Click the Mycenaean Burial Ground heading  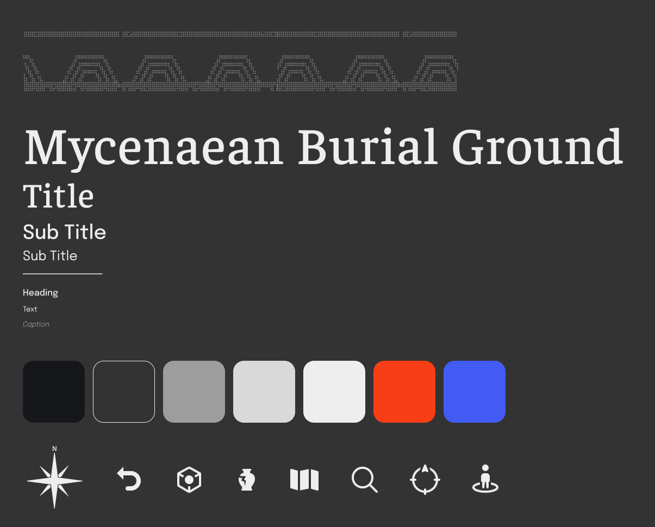323,146
